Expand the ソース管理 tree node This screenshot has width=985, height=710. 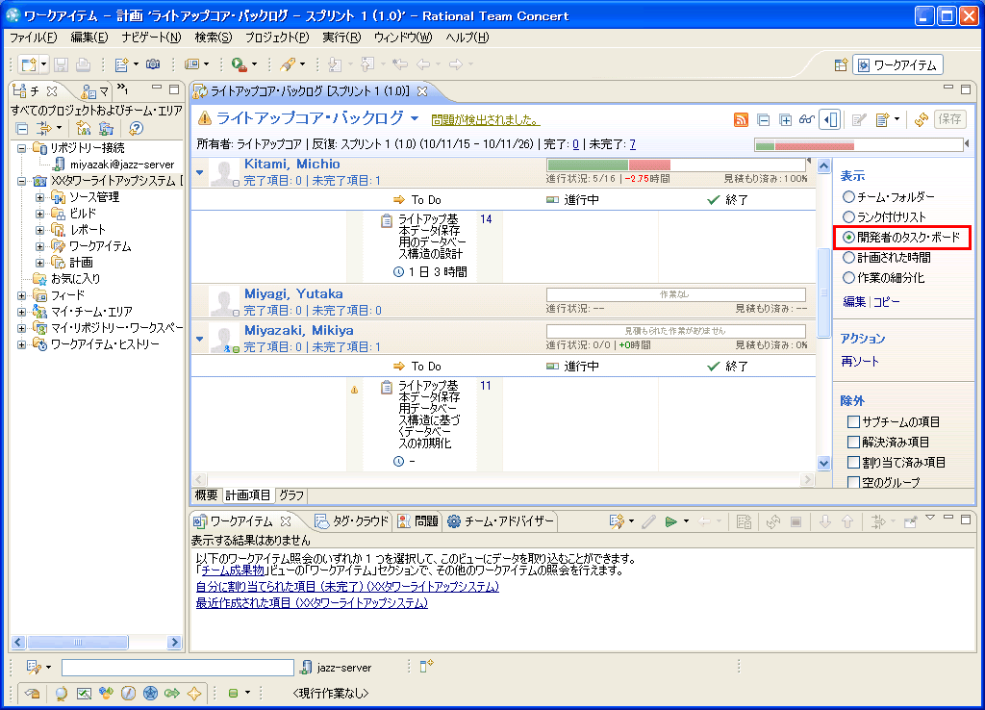tap(39, 197)
